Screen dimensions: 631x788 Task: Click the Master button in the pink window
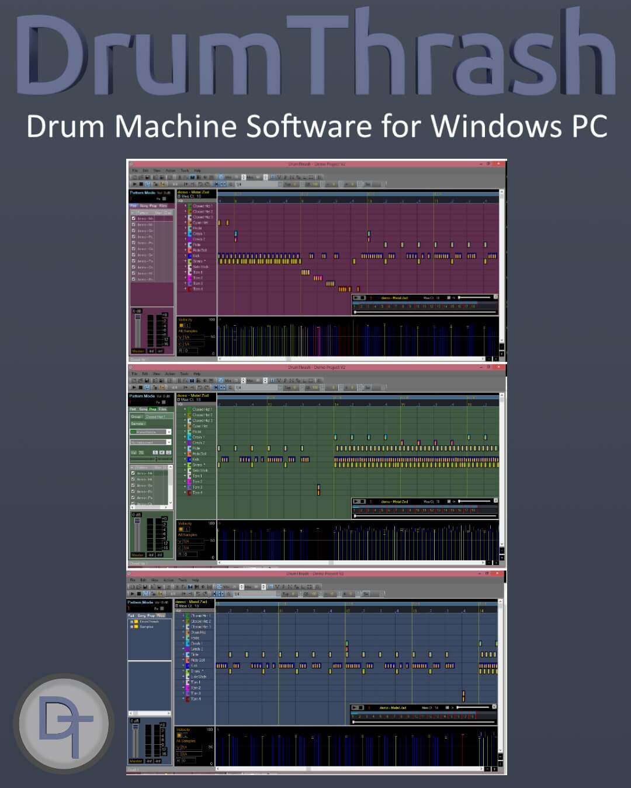138,351
